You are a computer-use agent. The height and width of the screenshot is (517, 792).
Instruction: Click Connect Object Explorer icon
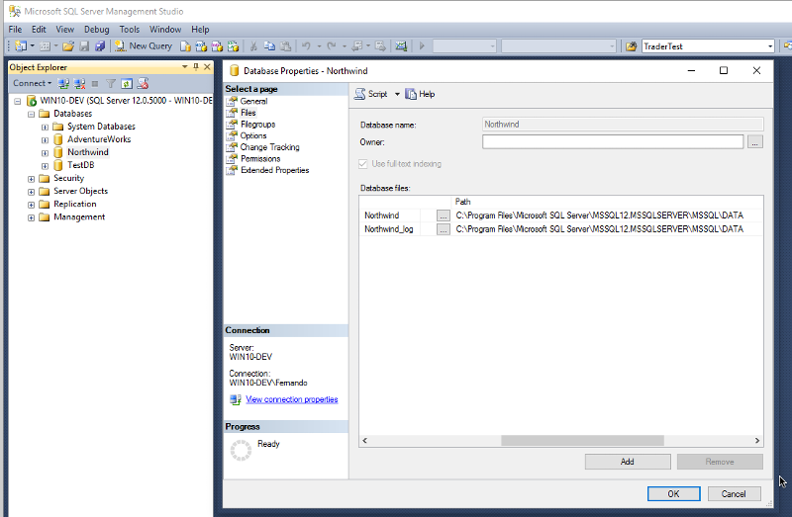[63, 84]
